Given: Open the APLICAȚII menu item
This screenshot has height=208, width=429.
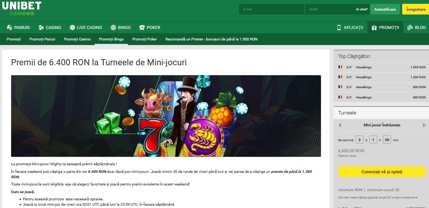Looking at the screenshot, I should click(x=350, y=27).
